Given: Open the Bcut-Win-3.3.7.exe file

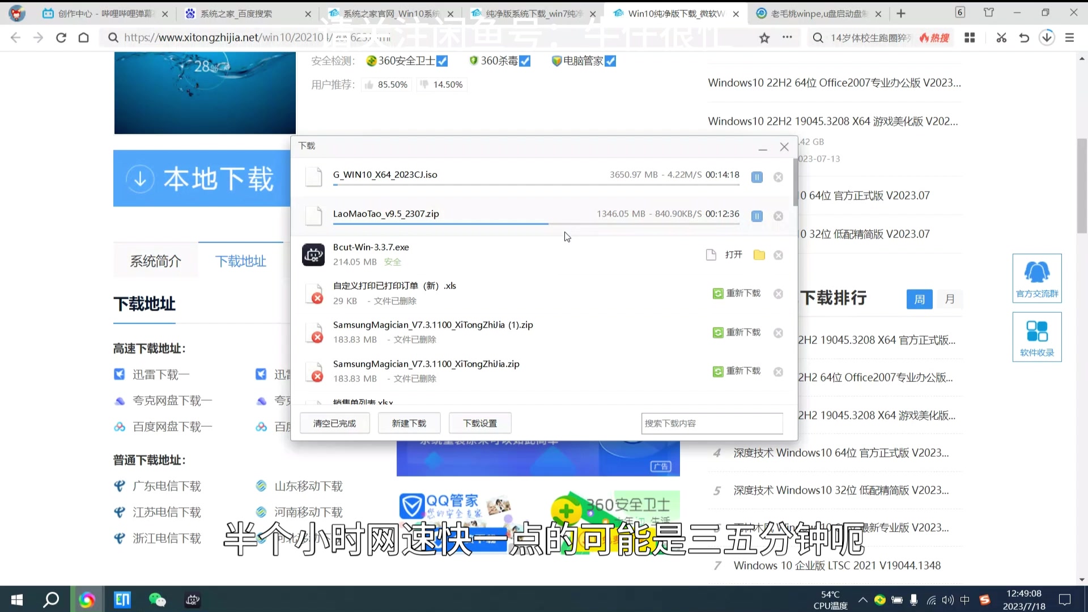Looking at the screenshot, I should (x=733, y=255).
